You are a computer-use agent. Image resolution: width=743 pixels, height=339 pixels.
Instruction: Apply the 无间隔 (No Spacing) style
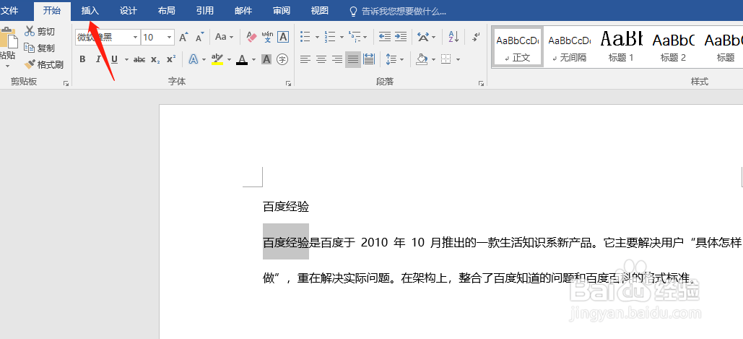[570, 46]
